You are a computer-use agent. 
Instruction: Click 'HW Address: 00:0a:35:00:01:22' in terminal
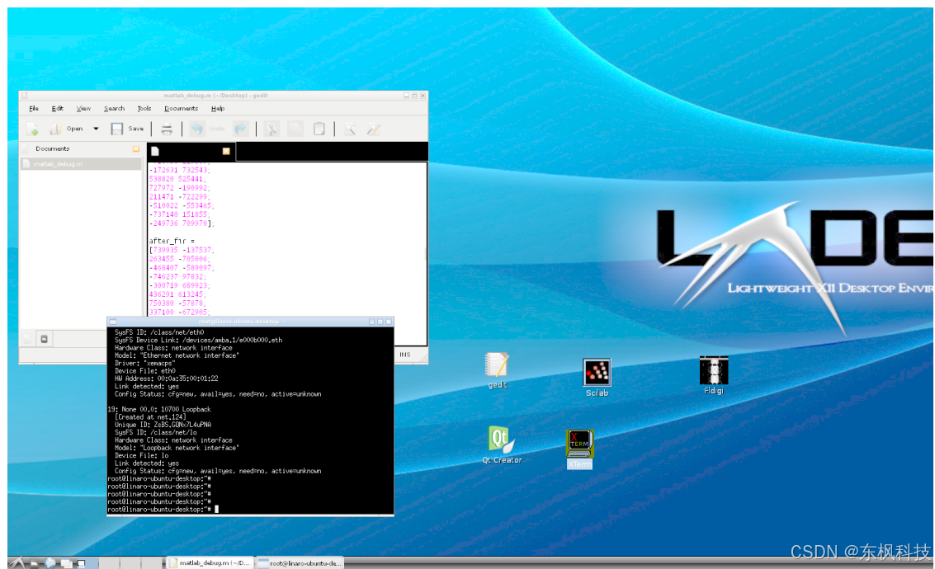click(x=167, y=379)
